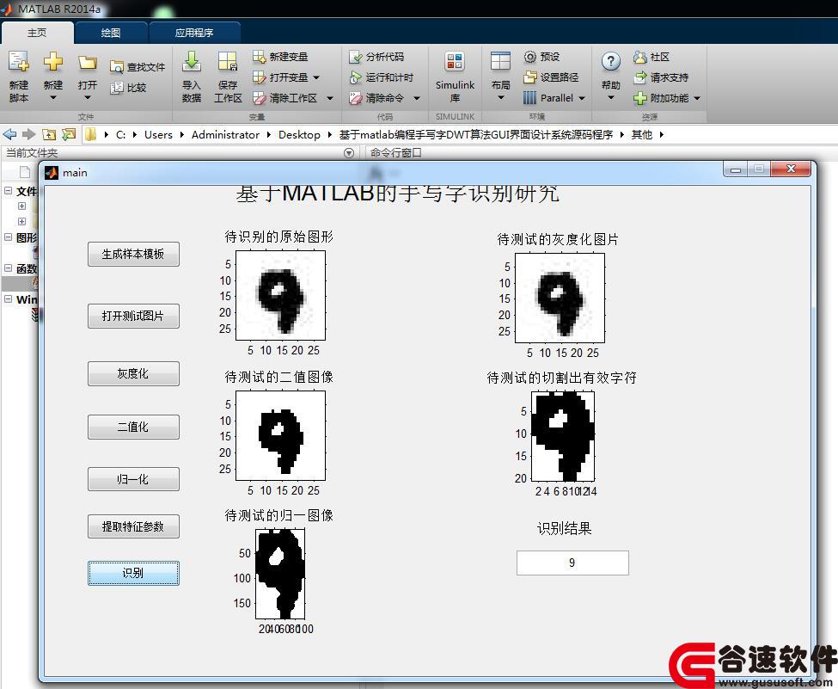
Task: Click Desktop in the address path
Action: (299, 135)
